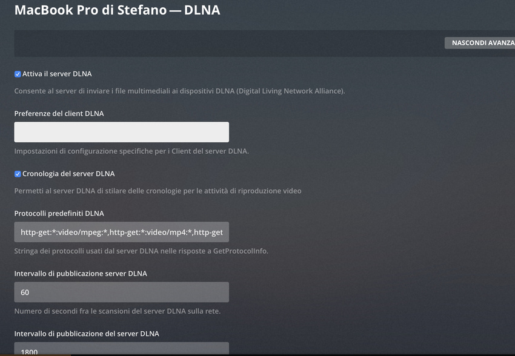Uncheck the 'Attiva il server DLNA' checkbox

[x=18, y=74]
